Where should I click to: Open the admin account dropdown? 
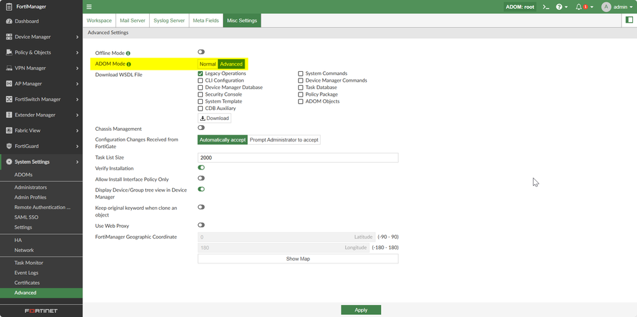click(623, 7)
